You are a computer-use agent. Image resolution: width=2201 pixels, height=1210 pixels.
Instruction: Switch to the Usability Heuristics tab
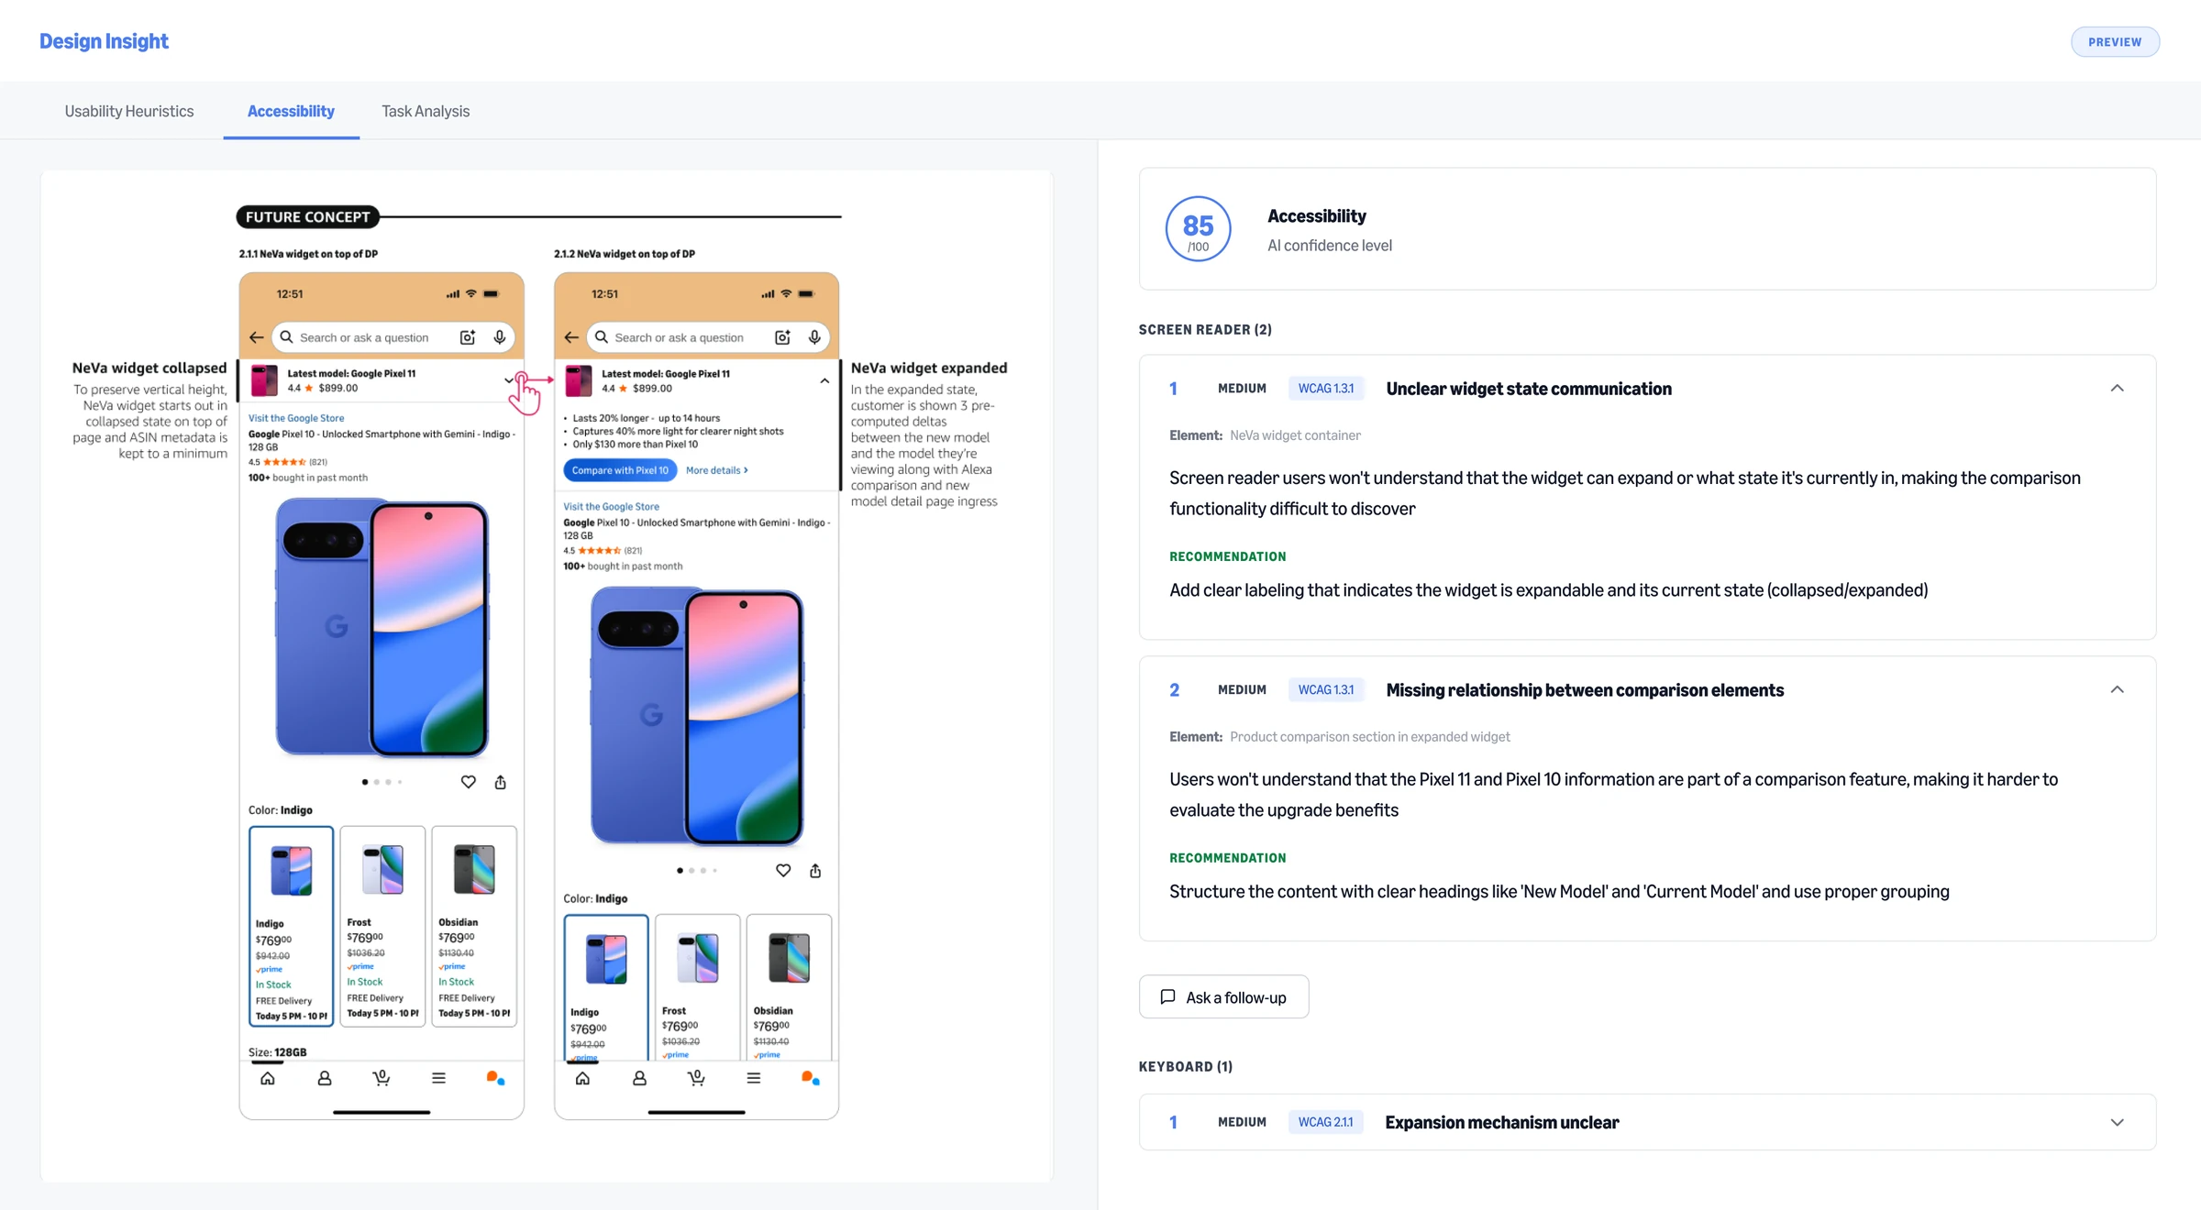[x=129, y=111]
